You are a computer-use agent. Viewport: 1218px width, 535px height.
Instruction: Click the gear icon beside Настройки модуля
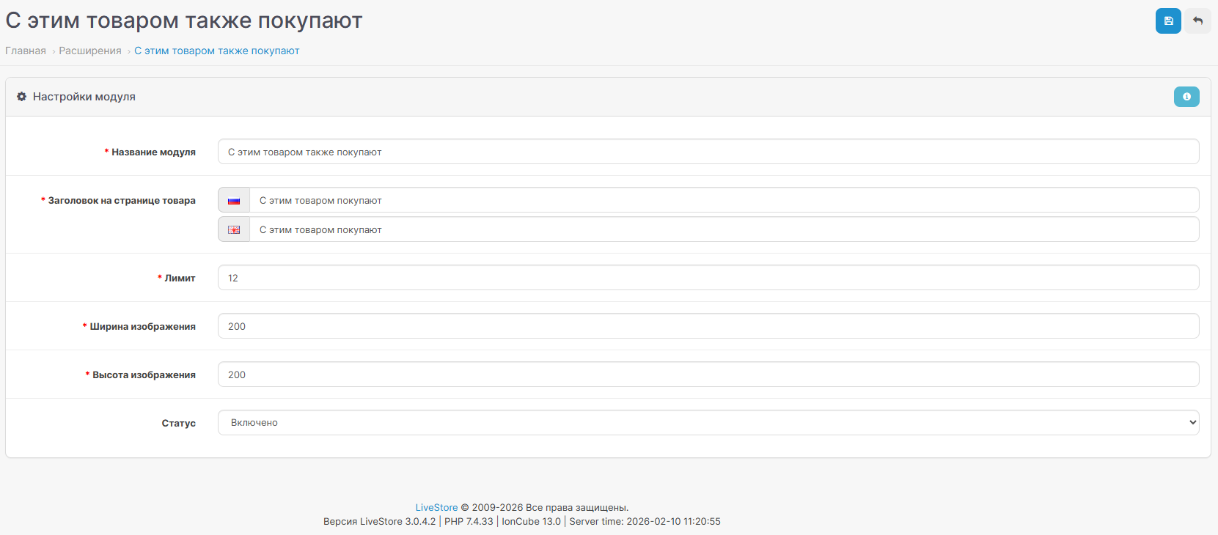click(22, 97)
